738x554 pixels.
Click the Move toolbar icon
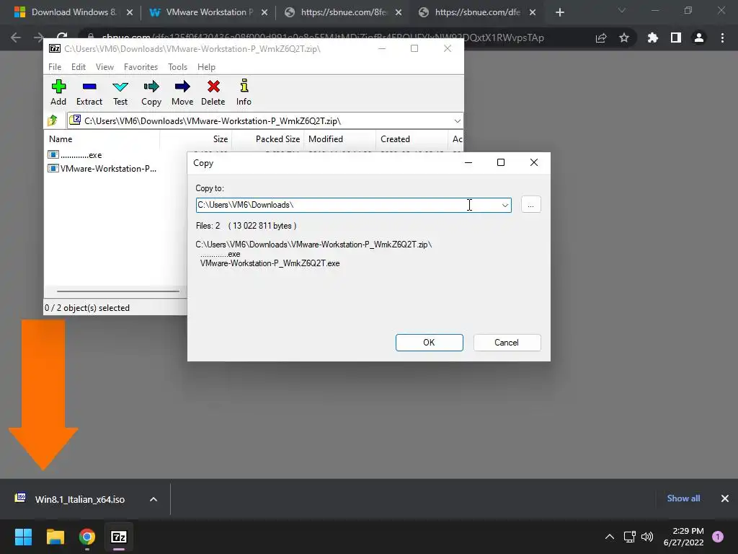[182, 93]
